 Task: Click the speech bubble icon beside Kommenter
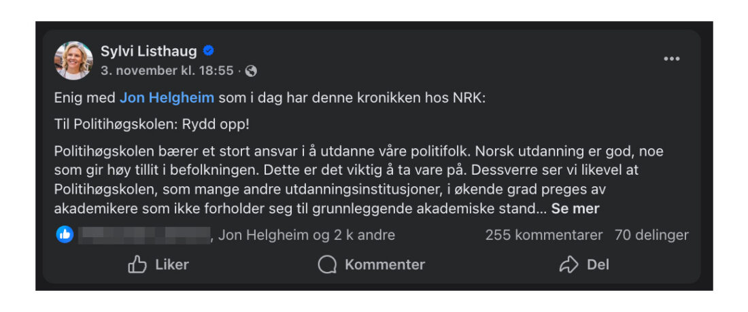[327, 264]
